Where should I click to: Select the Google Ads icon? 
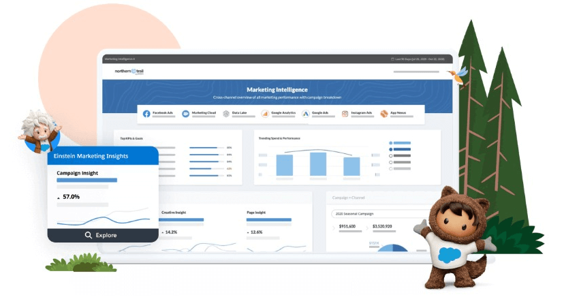305,114
